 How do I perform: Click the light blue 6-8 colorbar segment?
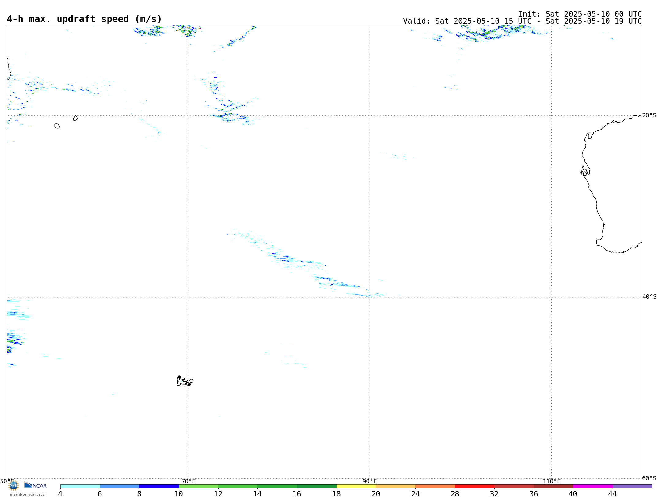click(120, 486)
